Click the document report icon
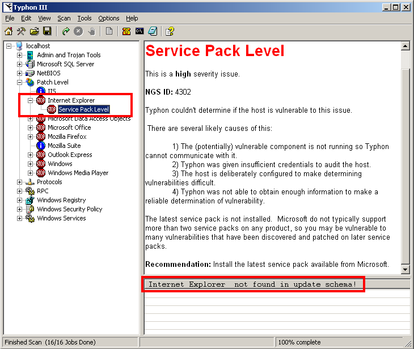 [x=109, y=31]
